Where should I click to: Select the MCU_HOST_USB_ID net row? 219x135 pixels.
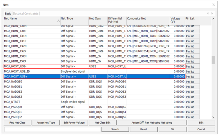(31, 71)
